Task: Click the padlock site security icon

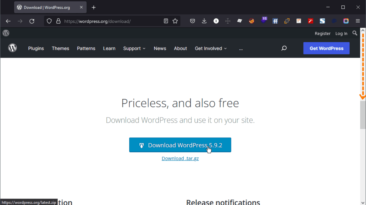Action: point(58,21)
